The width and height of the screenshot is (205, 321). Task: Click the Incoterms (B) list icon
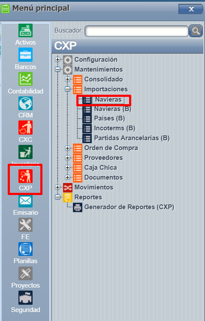click(87, 129)
